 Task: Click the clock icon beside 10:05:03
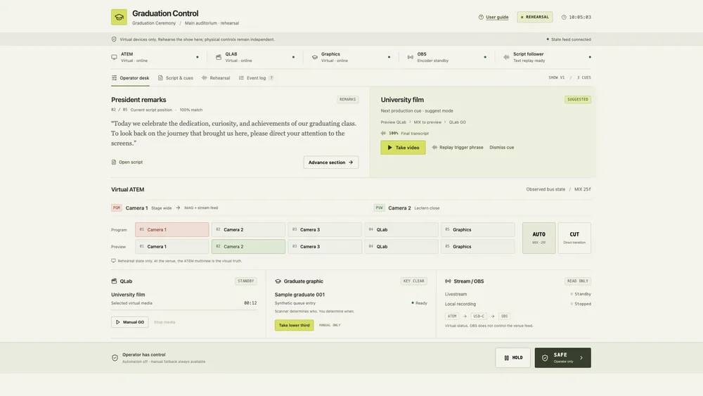[x=564, y=17]
